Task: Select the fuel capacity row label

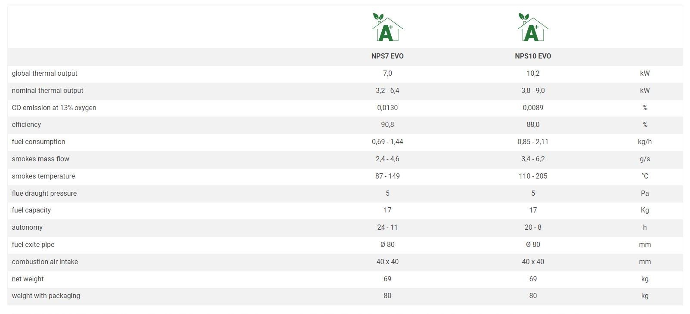Action: [x=31, y=210]
